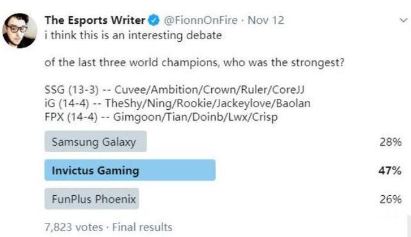Viewport: 411px width, 237px height.
Task: Open The Esports Writer's profile picture
Action: click(20, 31)
